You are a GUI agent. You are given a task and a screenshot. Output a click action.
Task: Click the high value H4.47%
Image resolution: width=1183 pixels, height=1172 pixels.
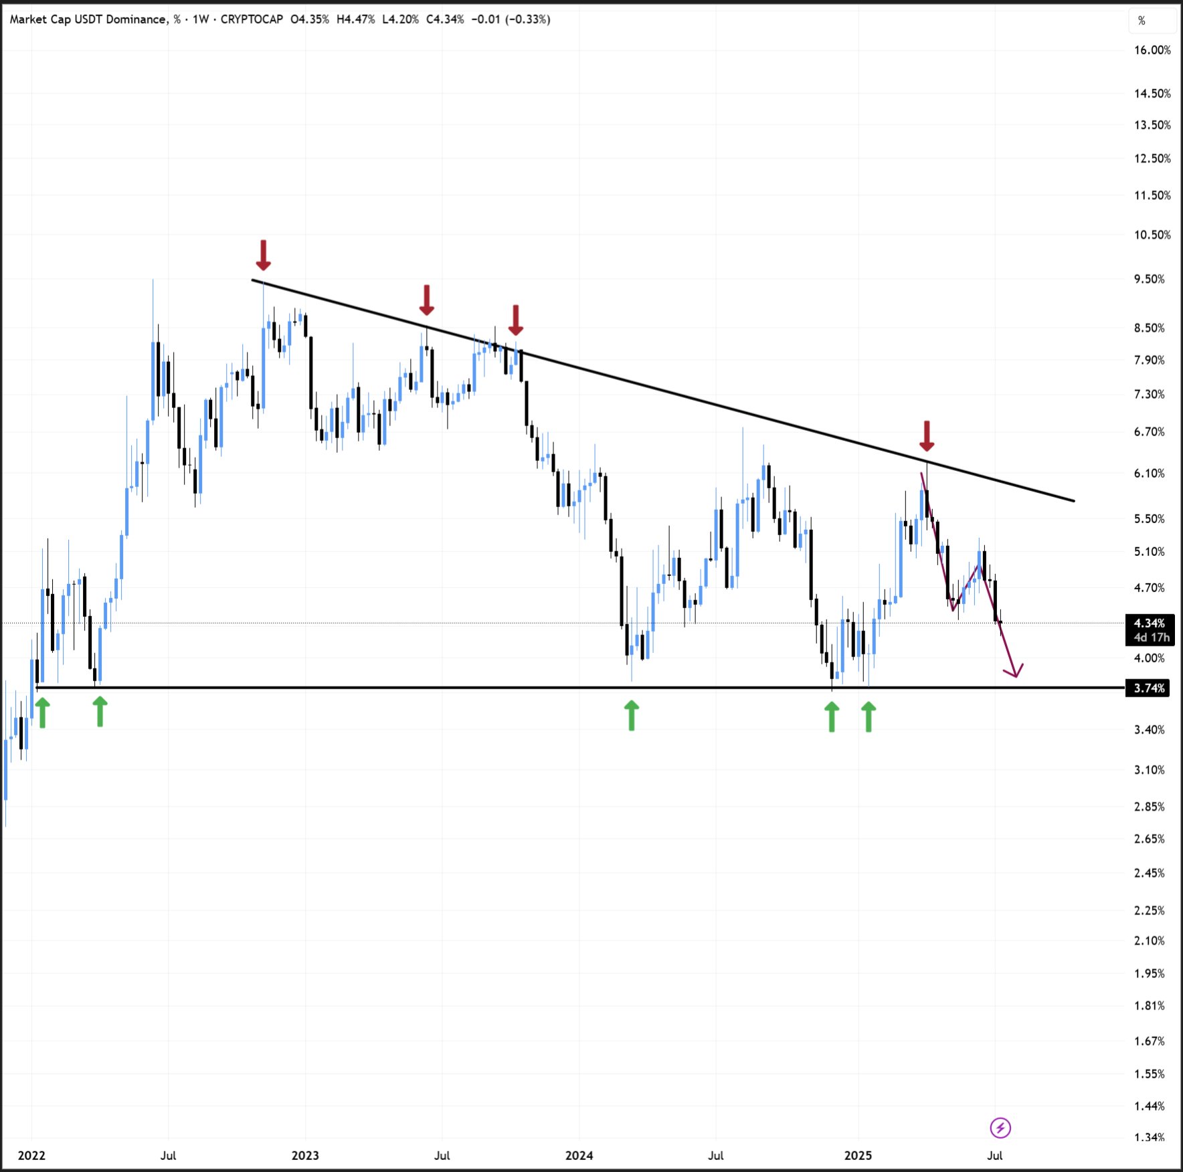pyautogui.click(x=356, y=19)
